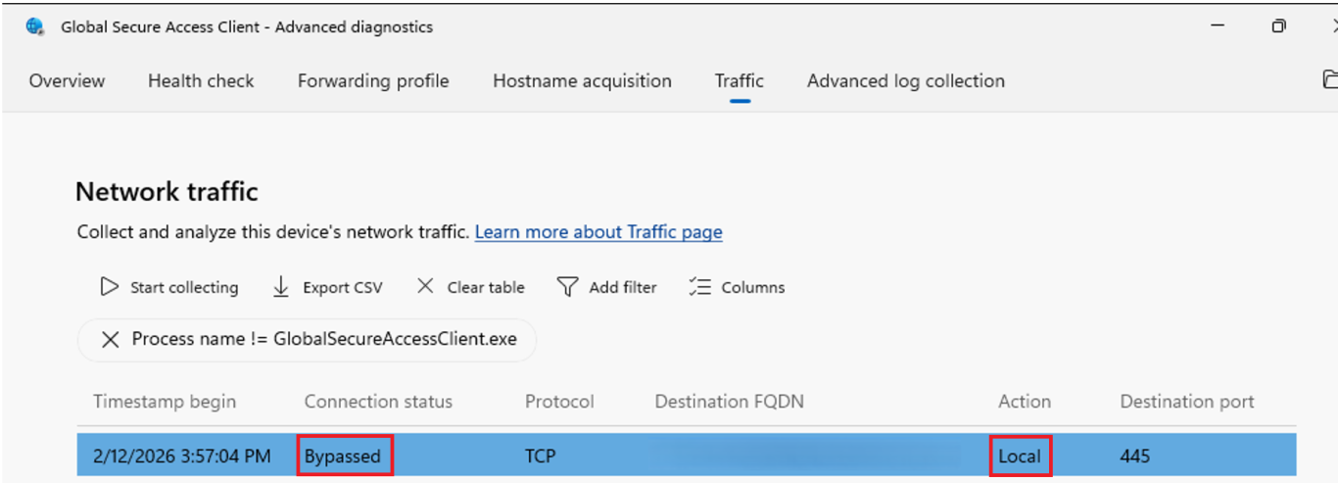
Task: Click the Global Secure Access Client app icon
Action: point(35,27)
